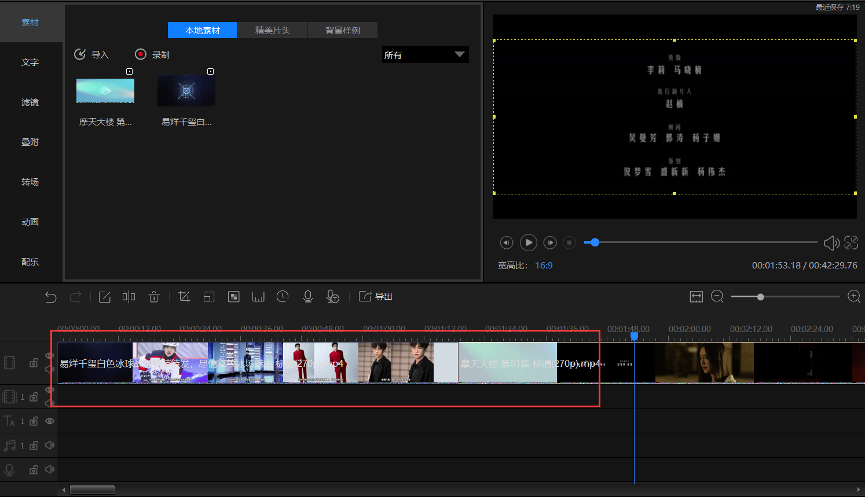Click the timeline zoom slider handle
The image size is (865, 497).
761,297
